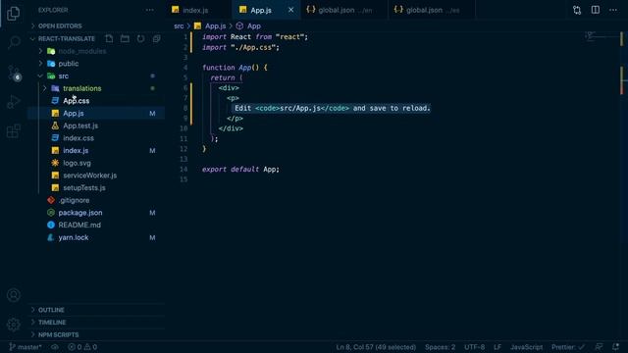The width and height of the screenshot is (628, 353).
Task: Change indentation via Spaces: 2
Action: click(x=441, y=347)
